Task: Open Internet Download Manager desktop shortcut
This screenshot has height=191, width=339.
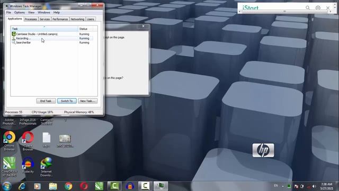Action: [x=46, y=167]
